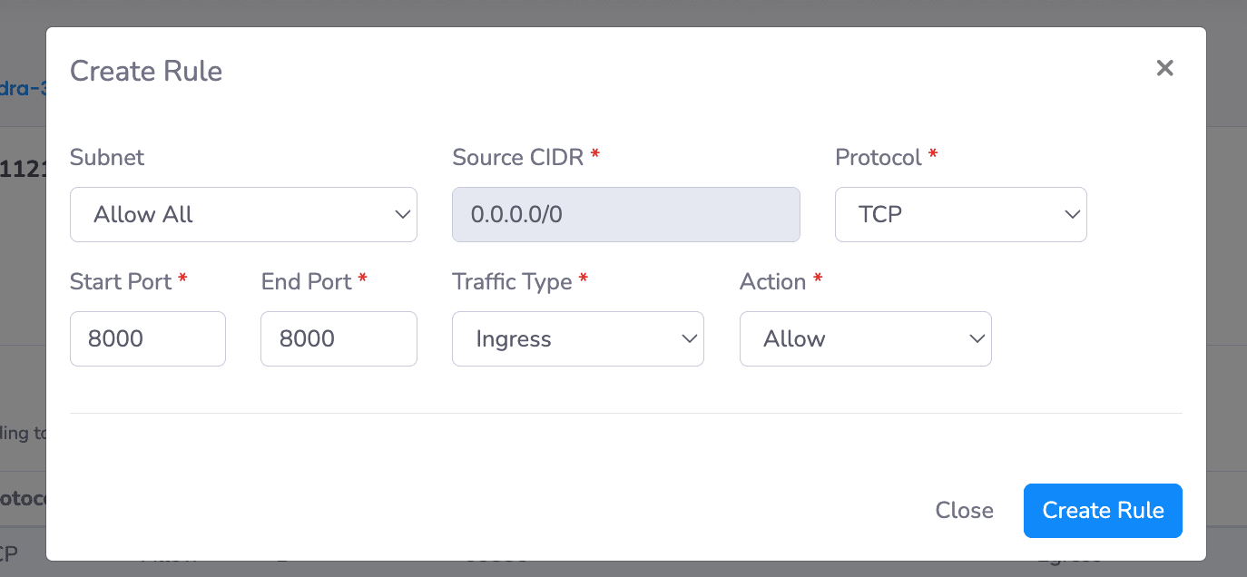Focus the End Port input field
Screen dimensions: 1247x577
339,339
